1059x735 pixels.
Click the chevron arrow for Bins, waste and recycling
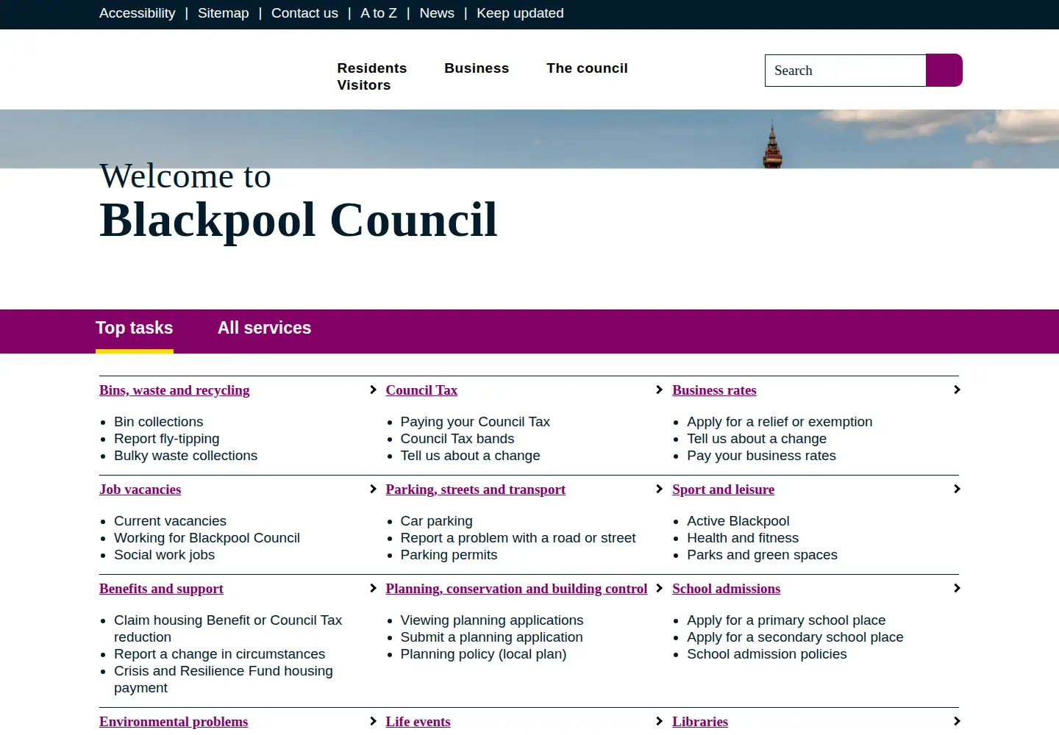click(373, 390)
